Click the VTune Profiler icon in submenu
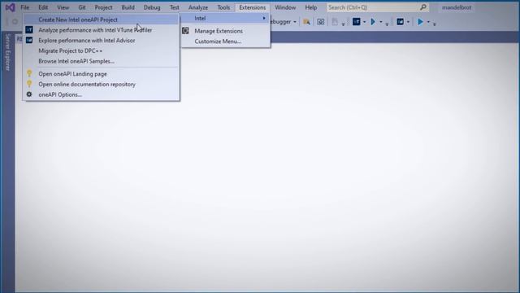 29,30
